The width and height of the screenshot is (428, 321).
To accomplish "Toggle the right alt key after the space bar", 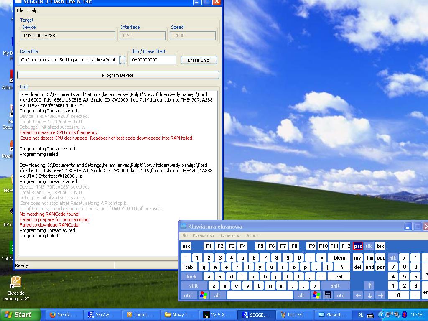I will [x=301, y=295].
